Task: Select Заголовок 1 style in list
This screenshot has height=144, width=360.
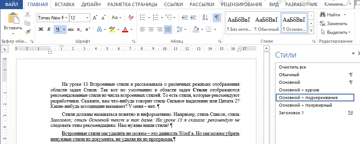Action: point(291,113)
